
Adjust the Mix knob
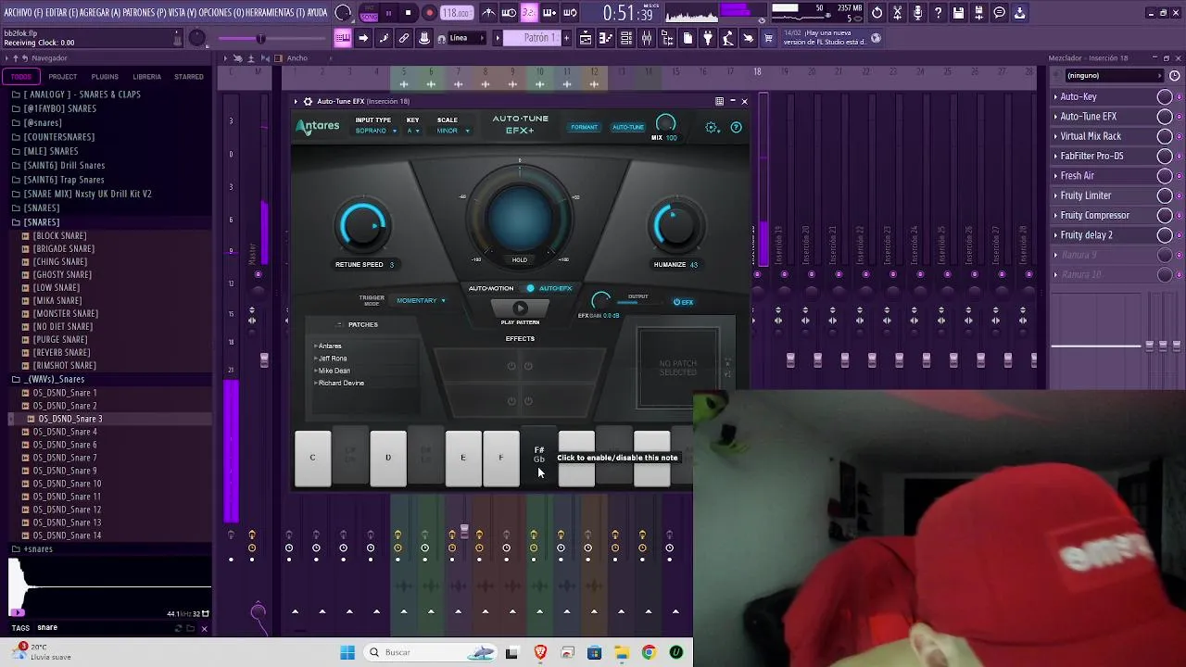point(665,123)
